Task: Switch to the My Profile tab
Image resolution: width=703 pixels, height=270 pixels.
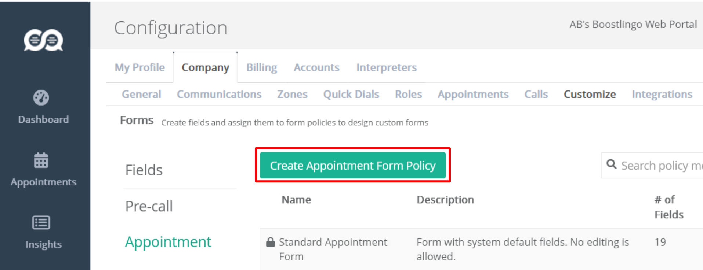Action: tap(139, 67)
